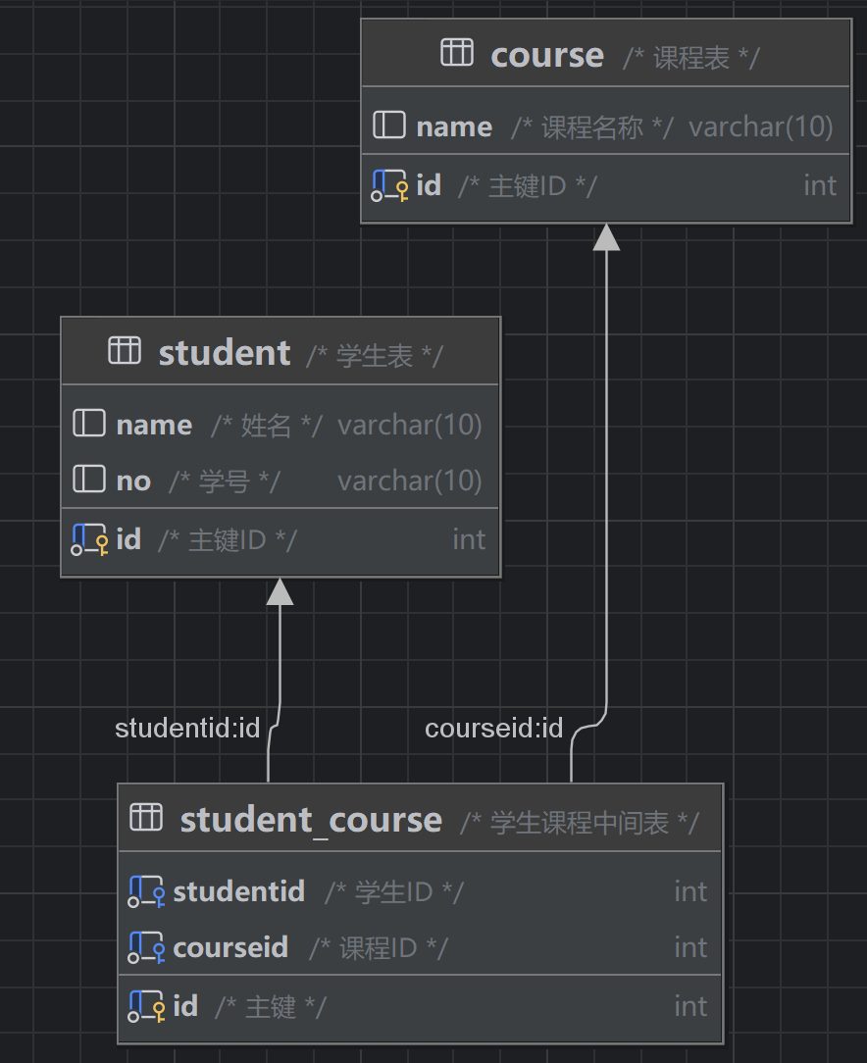Image resolution: width=867 pixels, height=1063 pixels.
Task: Click the primary key icon of student id
Action: click(x=89, y=539)
